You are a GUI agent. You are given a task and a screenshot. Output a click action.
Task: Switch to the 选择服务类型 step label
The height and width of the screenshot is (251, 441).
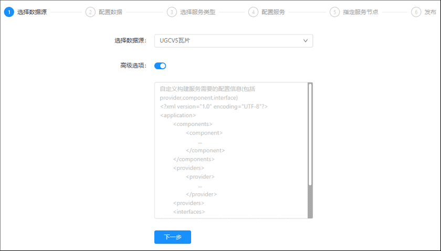pyautogui.click(x=197, y=12)
